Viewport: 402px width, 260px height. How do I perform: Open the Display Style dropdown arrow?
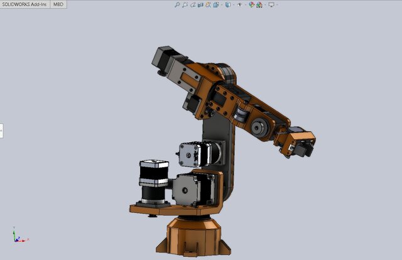click(234, 4)
